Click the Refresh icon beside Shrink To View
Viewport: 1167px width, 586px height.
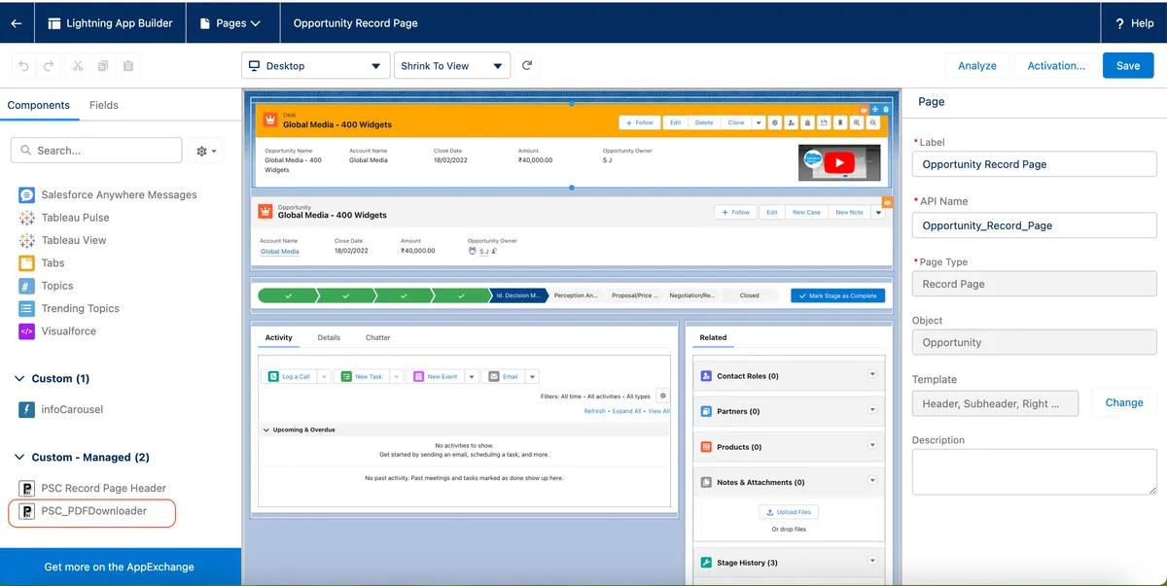click(527, 66)
